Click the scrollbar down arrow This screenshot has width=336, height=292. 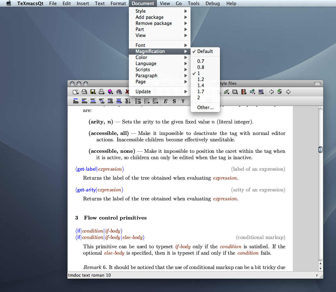coord(320,268)
